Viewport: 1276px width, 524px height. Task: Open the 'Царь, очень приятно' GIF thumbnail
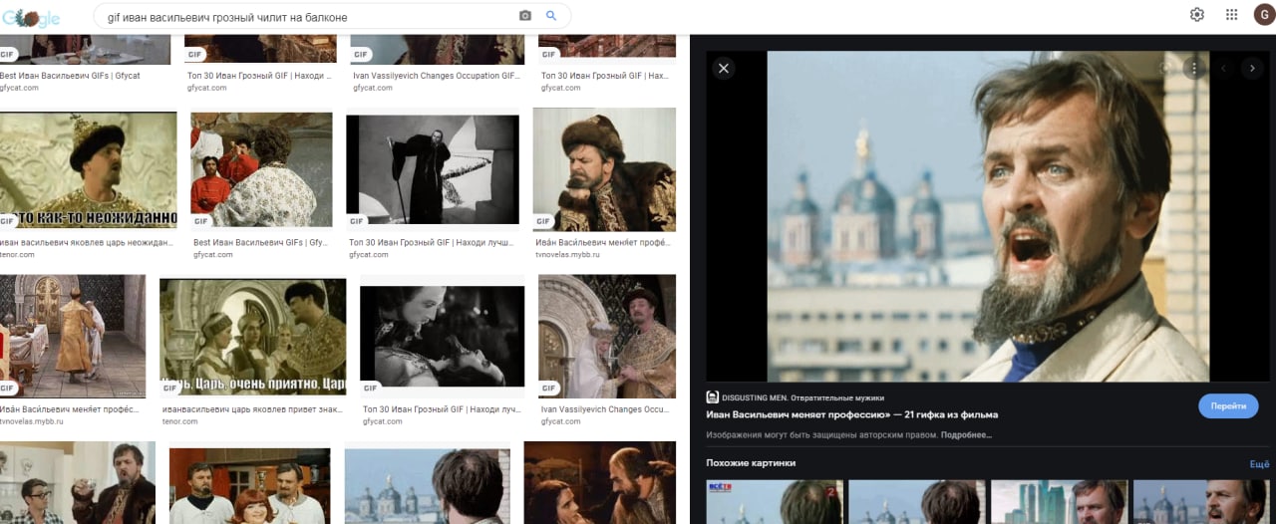pyautogui.click(x=253, y=337)
